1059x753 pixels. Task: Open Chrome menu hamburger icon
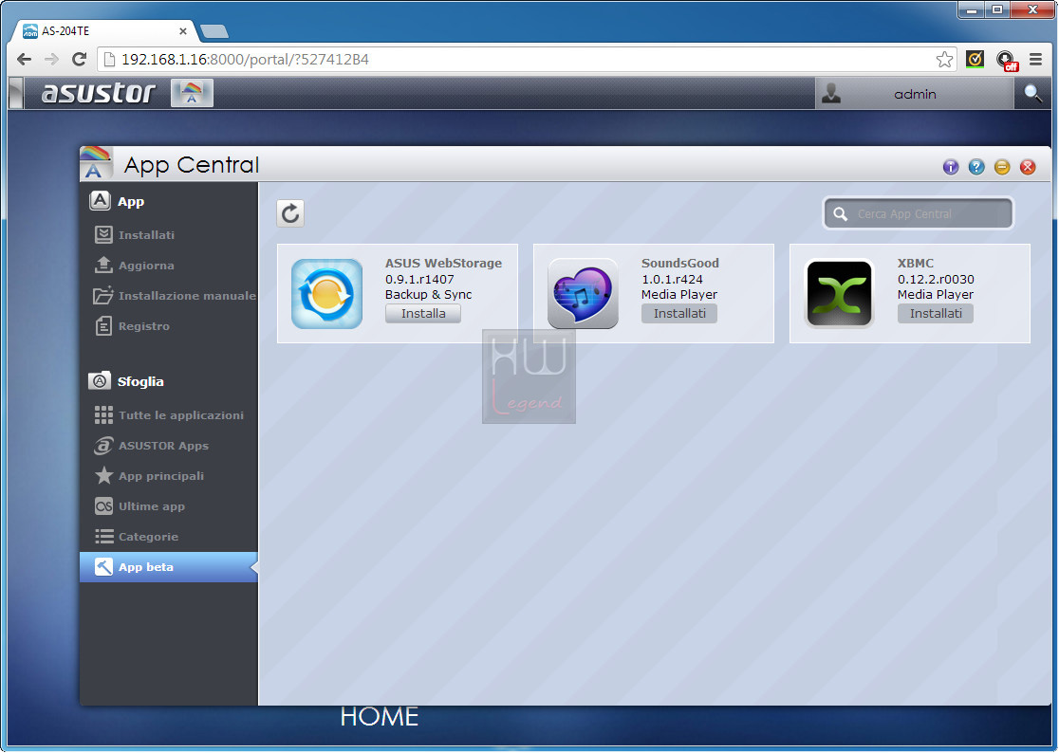click(x=1035, y=60)
